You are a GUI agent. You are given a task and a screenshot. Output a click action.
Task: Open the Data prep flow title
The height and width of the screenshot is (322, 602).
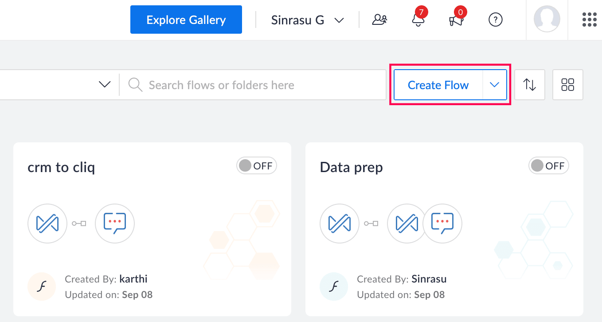point(351,168)
